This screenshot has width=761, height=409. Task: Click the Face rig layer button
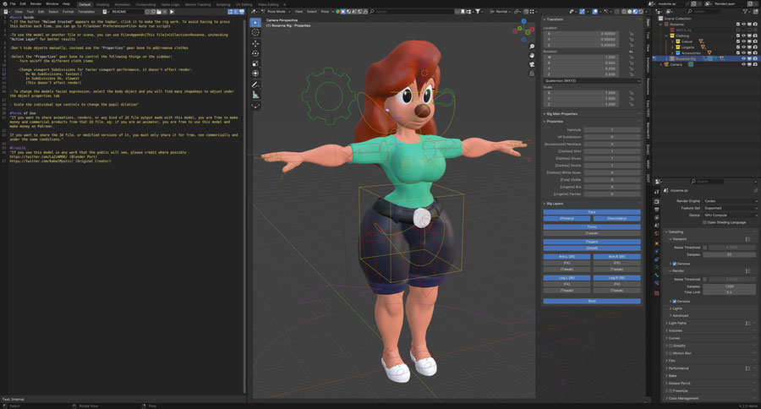592,212
